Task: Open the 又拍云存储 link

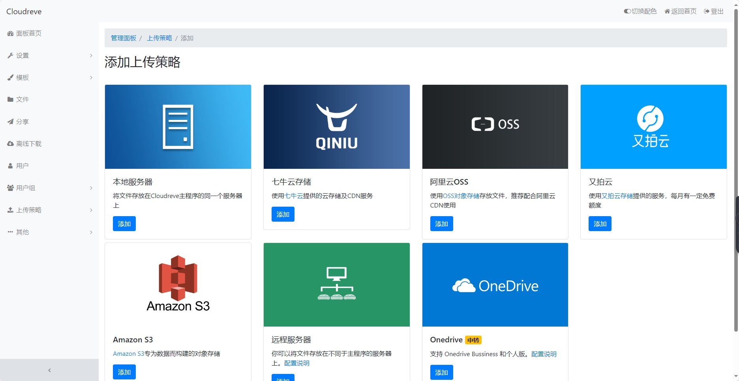Action: coord(617,196)
